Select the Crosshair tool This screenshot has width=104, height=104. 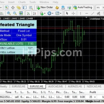tap(73, 14)
